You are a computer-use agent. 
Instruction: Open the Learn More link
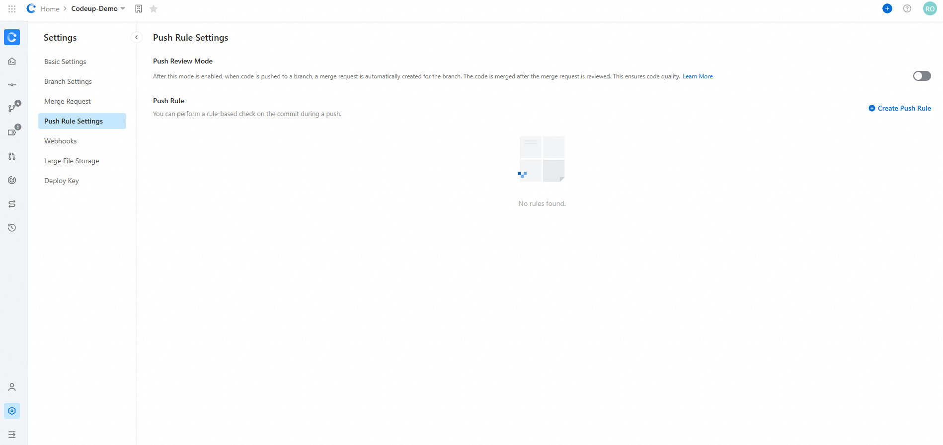698,76
